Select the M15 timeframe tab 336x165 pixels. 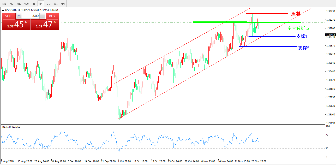[19, 4]
